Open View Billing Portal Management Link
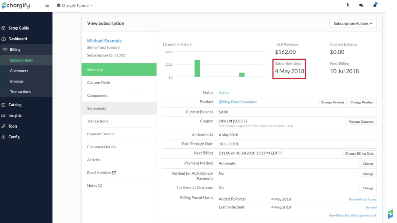 pos(353,216)
